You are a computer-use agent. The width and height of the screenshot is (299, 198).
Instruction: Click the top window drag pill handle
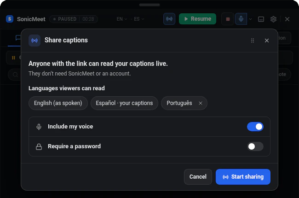[149, 5]
